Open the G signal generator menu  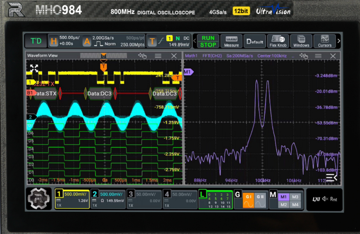pyautogui.click(x=238, y=195)
